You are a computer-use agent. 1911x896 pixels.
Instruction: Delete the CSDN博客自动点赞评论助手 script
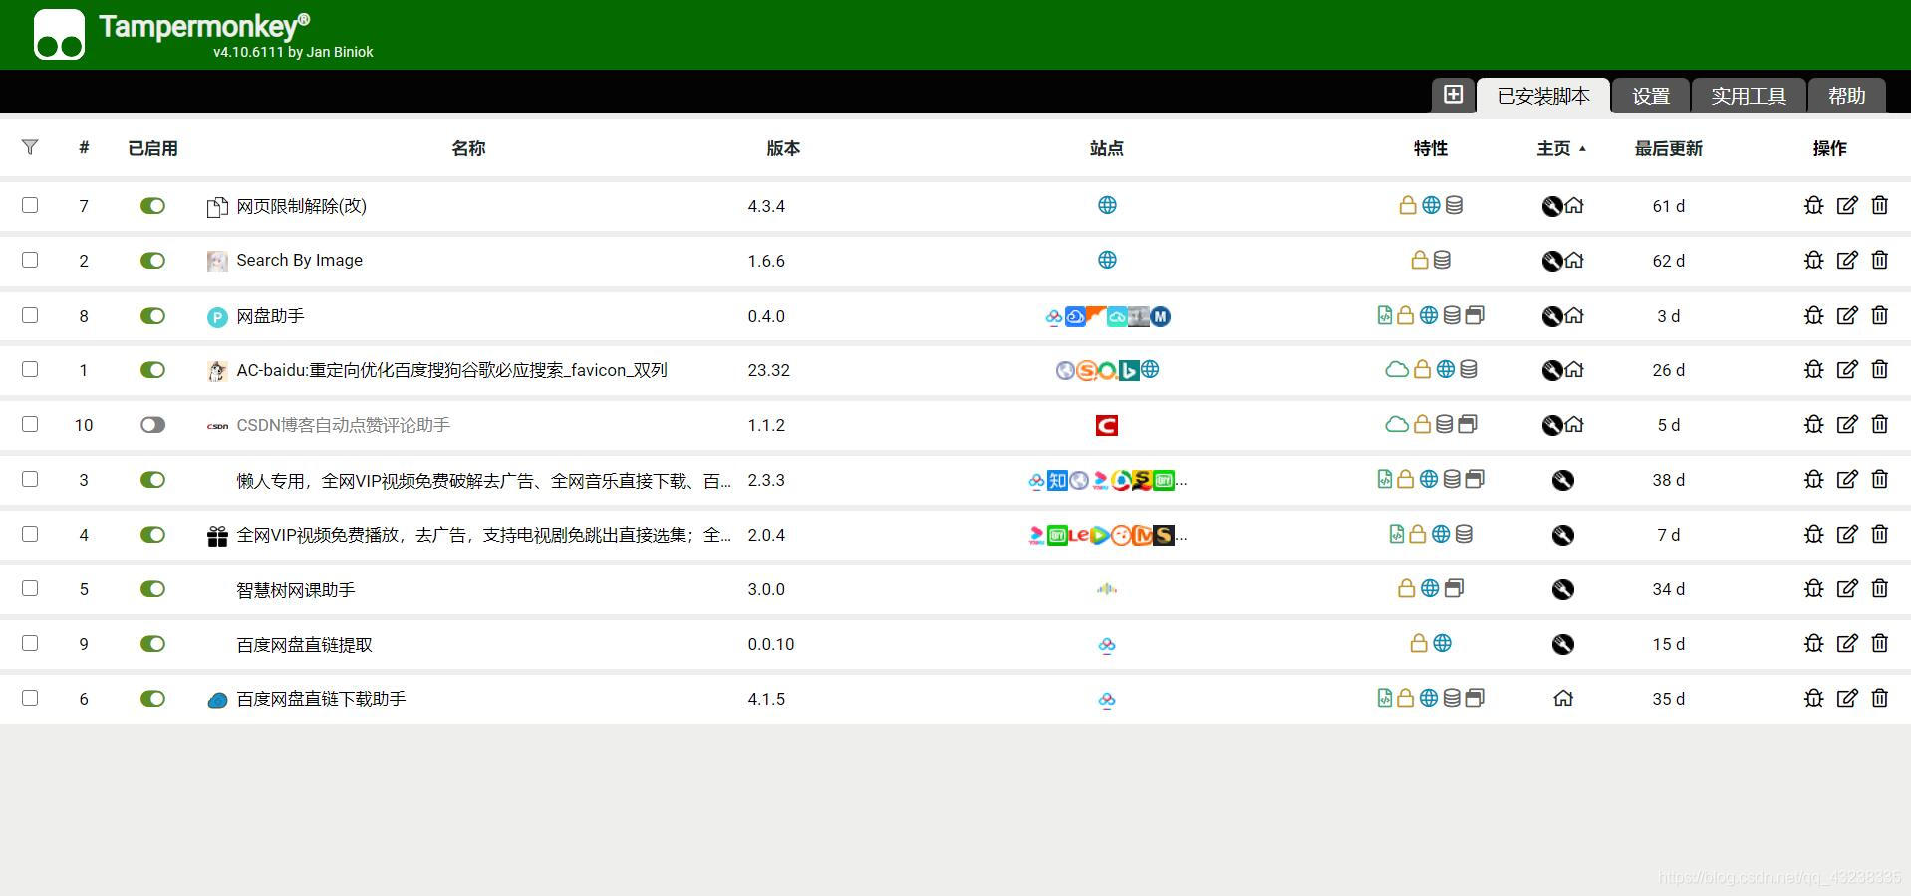1879,424
